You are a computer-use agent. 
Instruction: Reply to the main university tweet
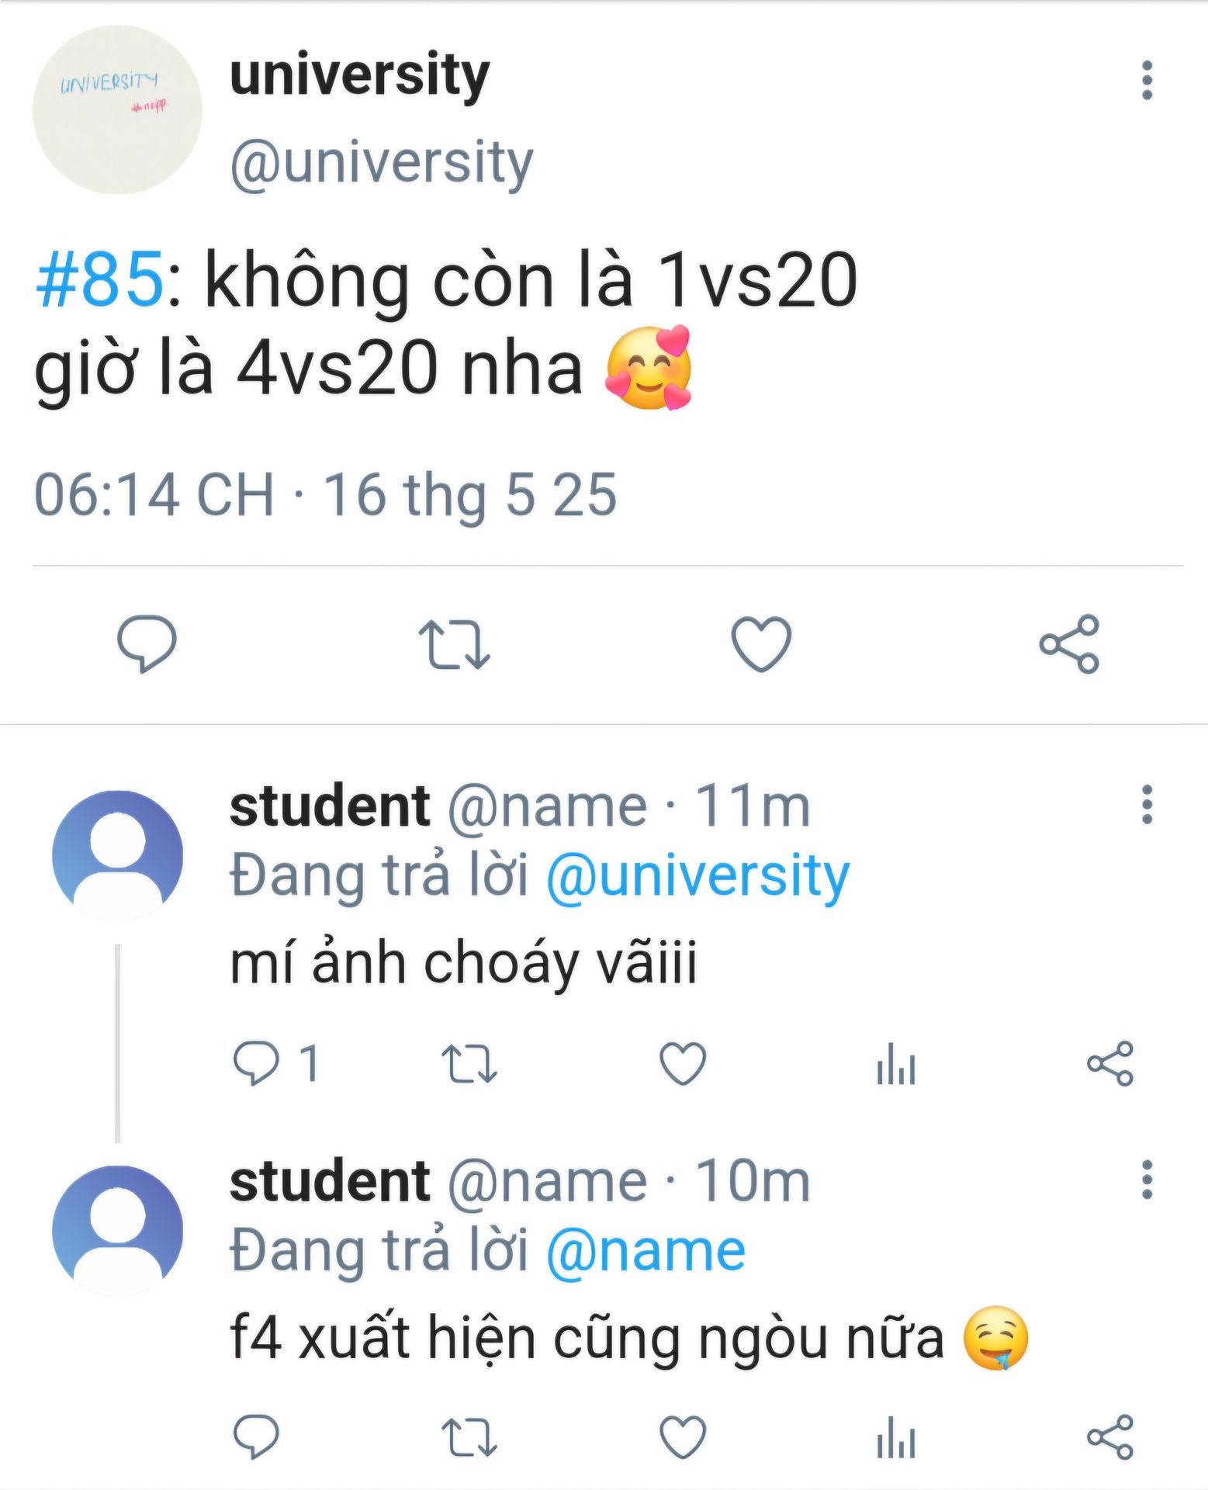(x=147, y=643)
